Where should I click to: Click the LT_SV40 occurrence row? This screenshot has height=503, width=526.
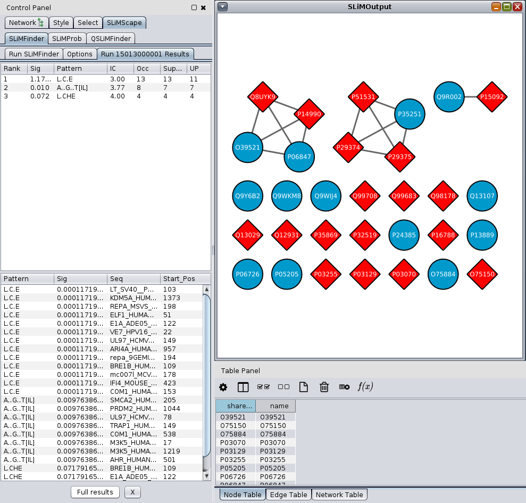[x=102, y=290]
